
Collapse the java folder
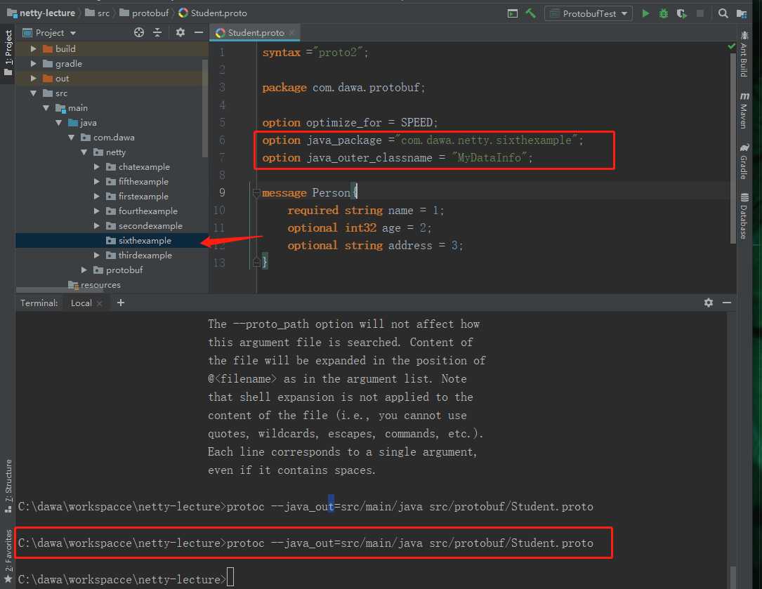point(58,122)
